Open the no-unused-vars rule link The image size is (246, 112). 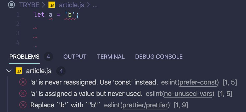coord(188,94)
